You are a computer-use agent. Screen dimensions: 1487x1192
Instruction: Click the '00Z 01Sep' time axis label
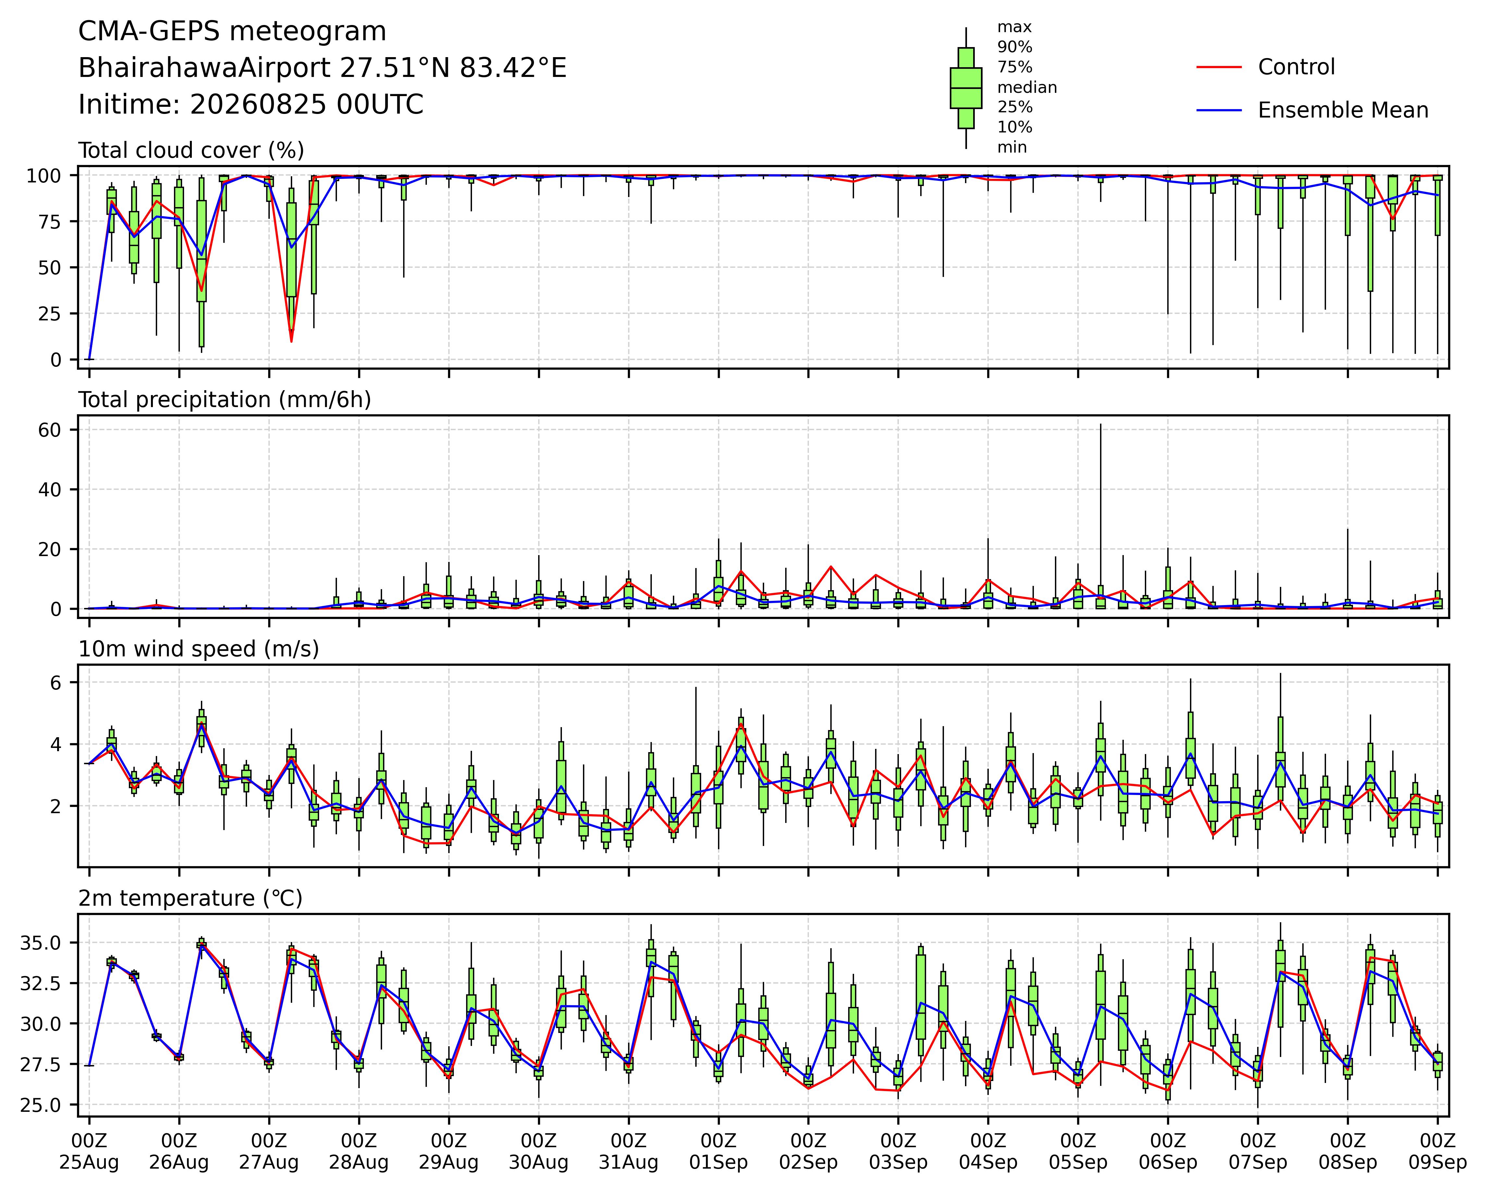tap(719, 1151)
